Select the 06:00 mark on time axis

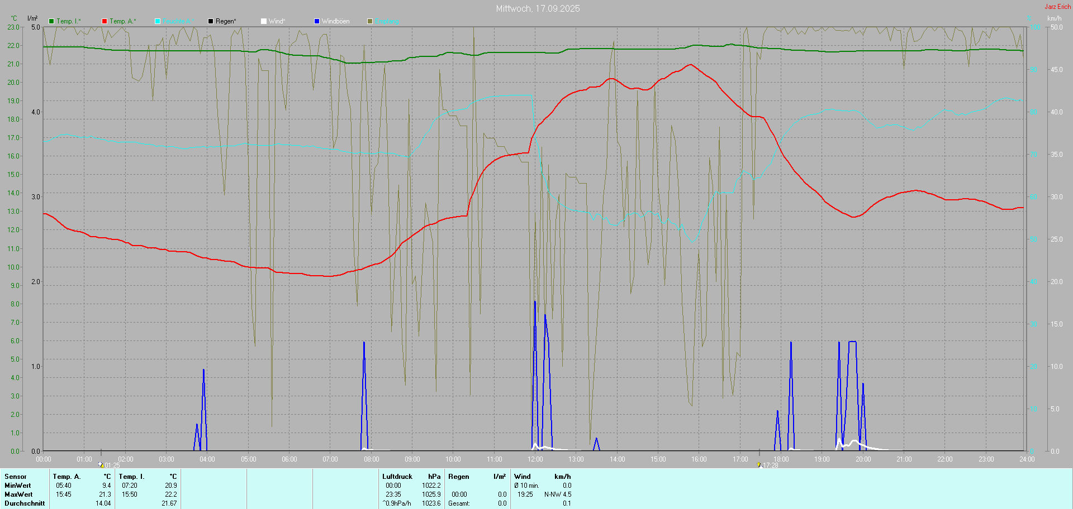click(x=289, y=459)
